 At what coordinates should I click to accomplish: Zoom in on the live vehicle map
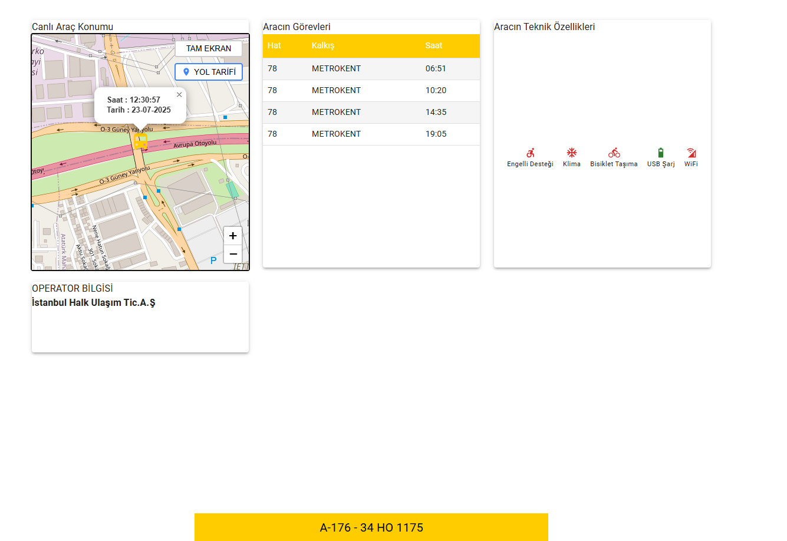tap(233, 236)
